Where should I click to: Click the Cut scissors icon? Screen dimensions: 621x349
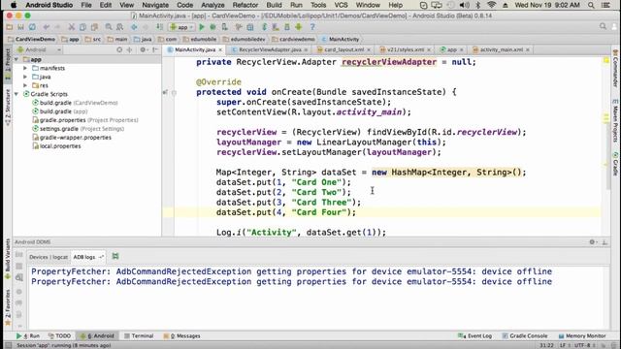(71, 27)
